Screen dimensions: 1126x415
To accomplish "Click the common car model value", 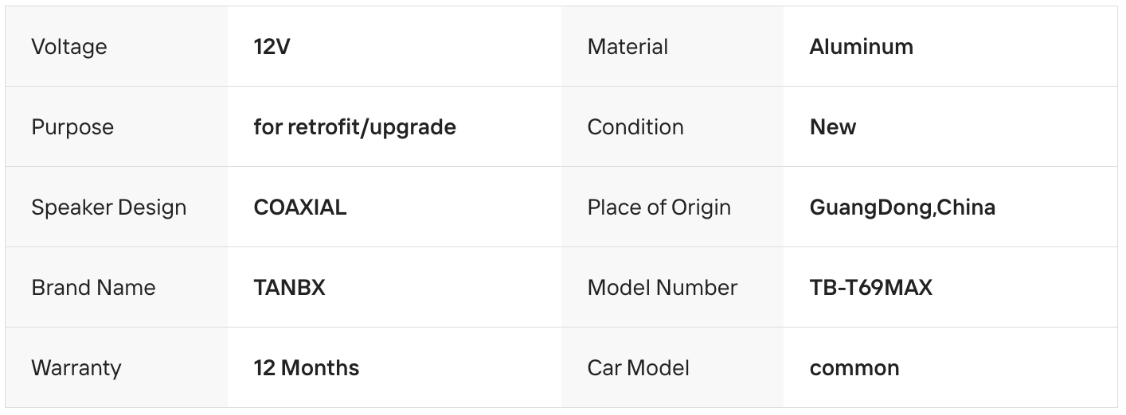I will click(x=854, y=368).
